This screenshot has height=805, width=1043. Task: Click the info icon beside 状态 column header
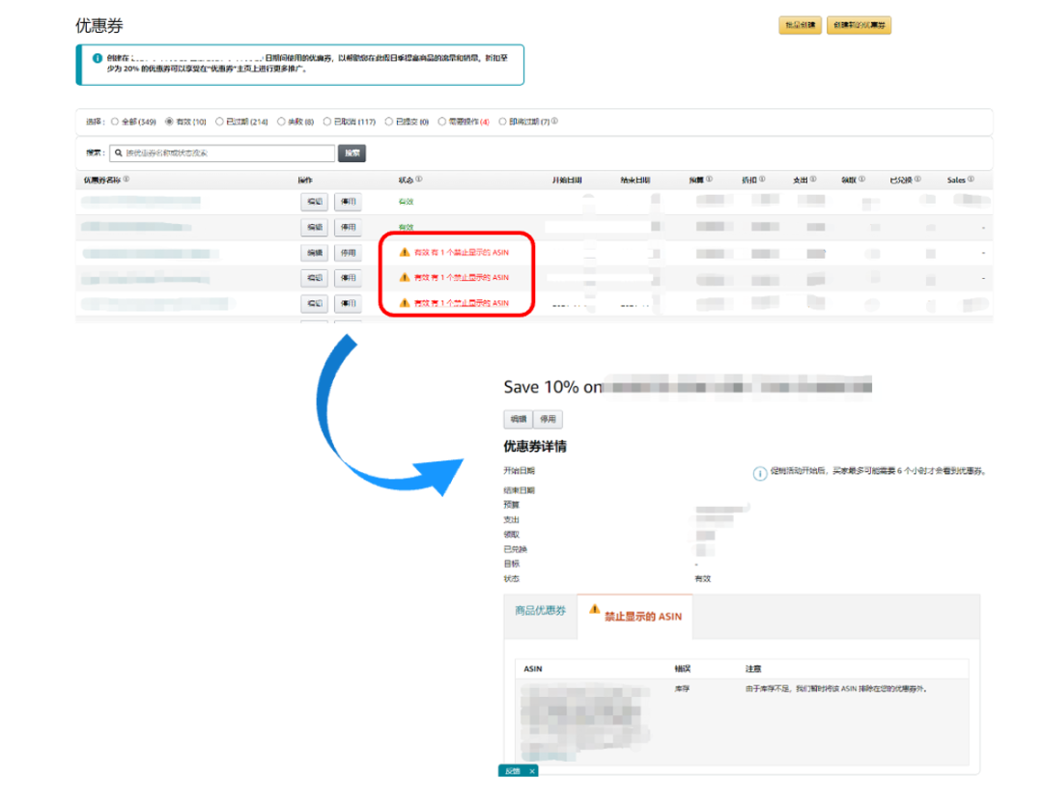[x=418, y=180]
